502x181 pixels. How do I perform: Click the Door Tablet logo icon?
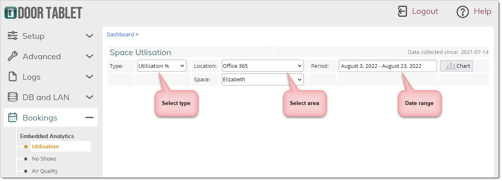click(x=11, y=13)
